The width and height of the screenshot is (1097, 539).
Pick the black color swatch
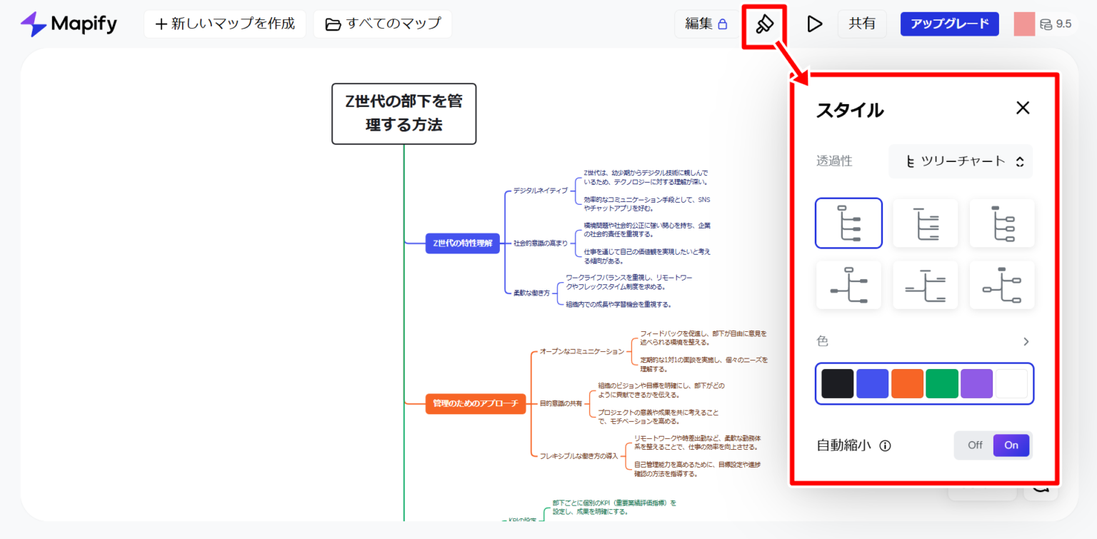838,383
